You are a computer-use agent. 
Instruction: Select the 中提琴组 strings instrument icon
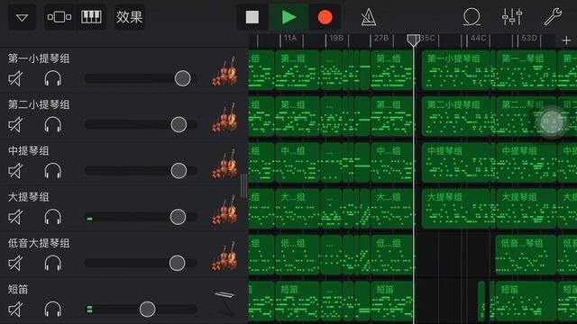pyautogui.click(x=224, y=164)
